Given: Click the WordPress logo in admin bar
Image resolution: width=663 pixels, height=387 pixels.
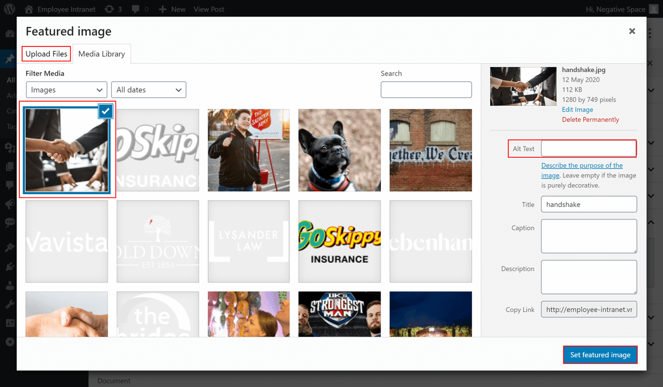Looking at the screenshot, I should (x=9, y=9).
